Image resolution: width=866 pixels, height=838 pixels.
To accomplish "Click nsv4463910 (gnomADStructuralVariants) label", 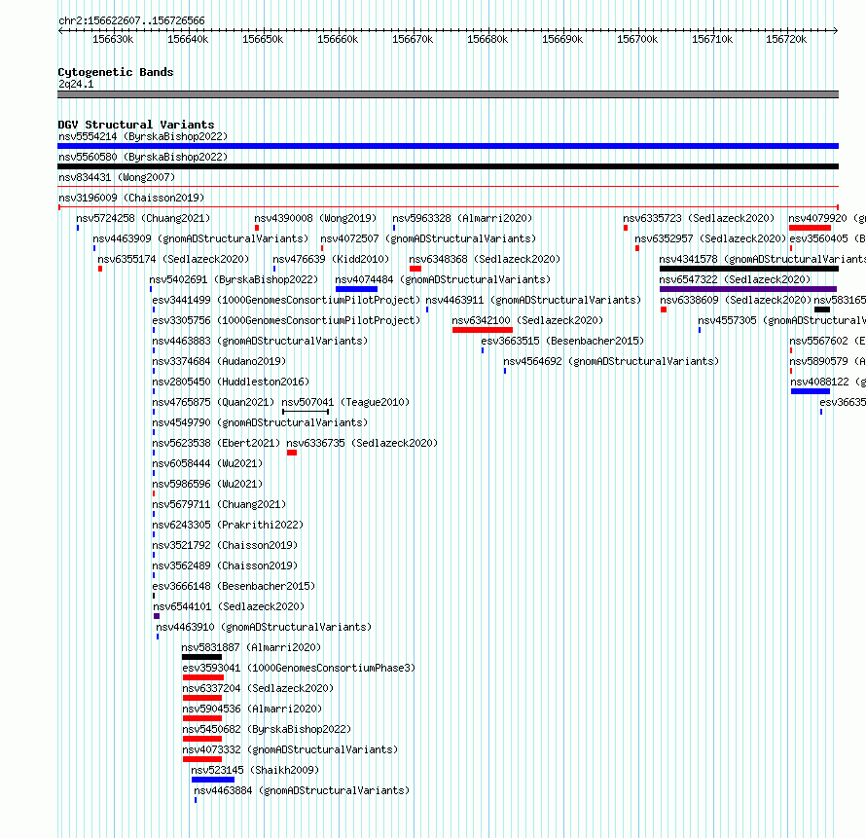I will (x=264, y=627).
